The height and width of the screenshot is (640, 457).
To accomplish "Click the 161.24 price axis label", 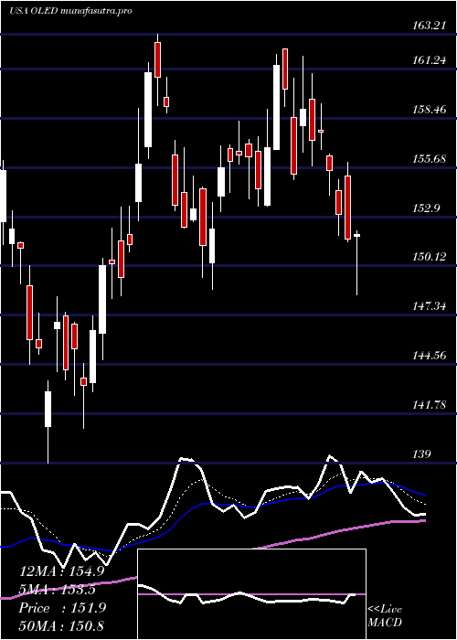I will point(428,61).
